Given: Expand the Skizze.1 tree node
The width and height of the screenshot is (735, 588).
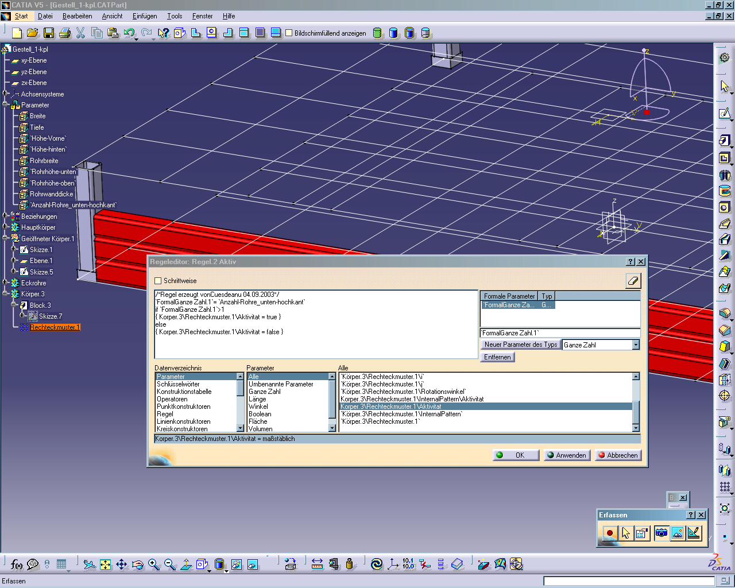Looking at the screenshot, I should pos(14,249).
